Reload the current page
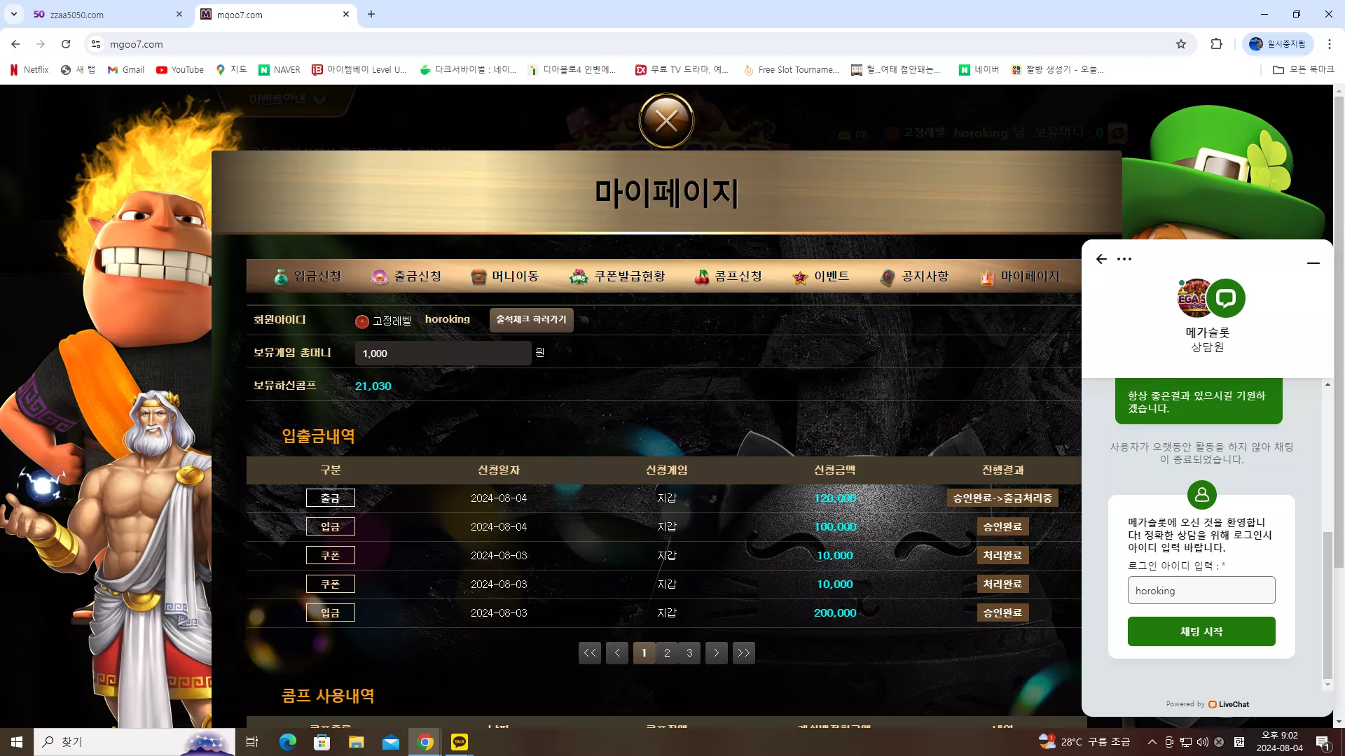Screen dimensions: 1345x756 point(66,44)
